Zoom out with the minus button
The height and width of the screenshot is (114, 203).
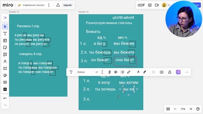(x=175, y=109)
